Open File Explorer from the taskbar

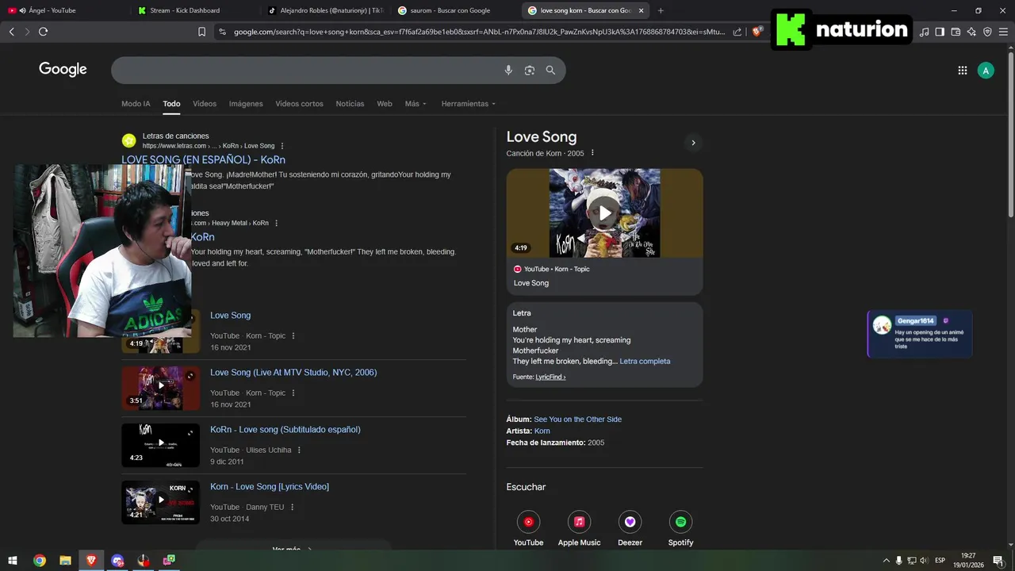tap(65, 560)
